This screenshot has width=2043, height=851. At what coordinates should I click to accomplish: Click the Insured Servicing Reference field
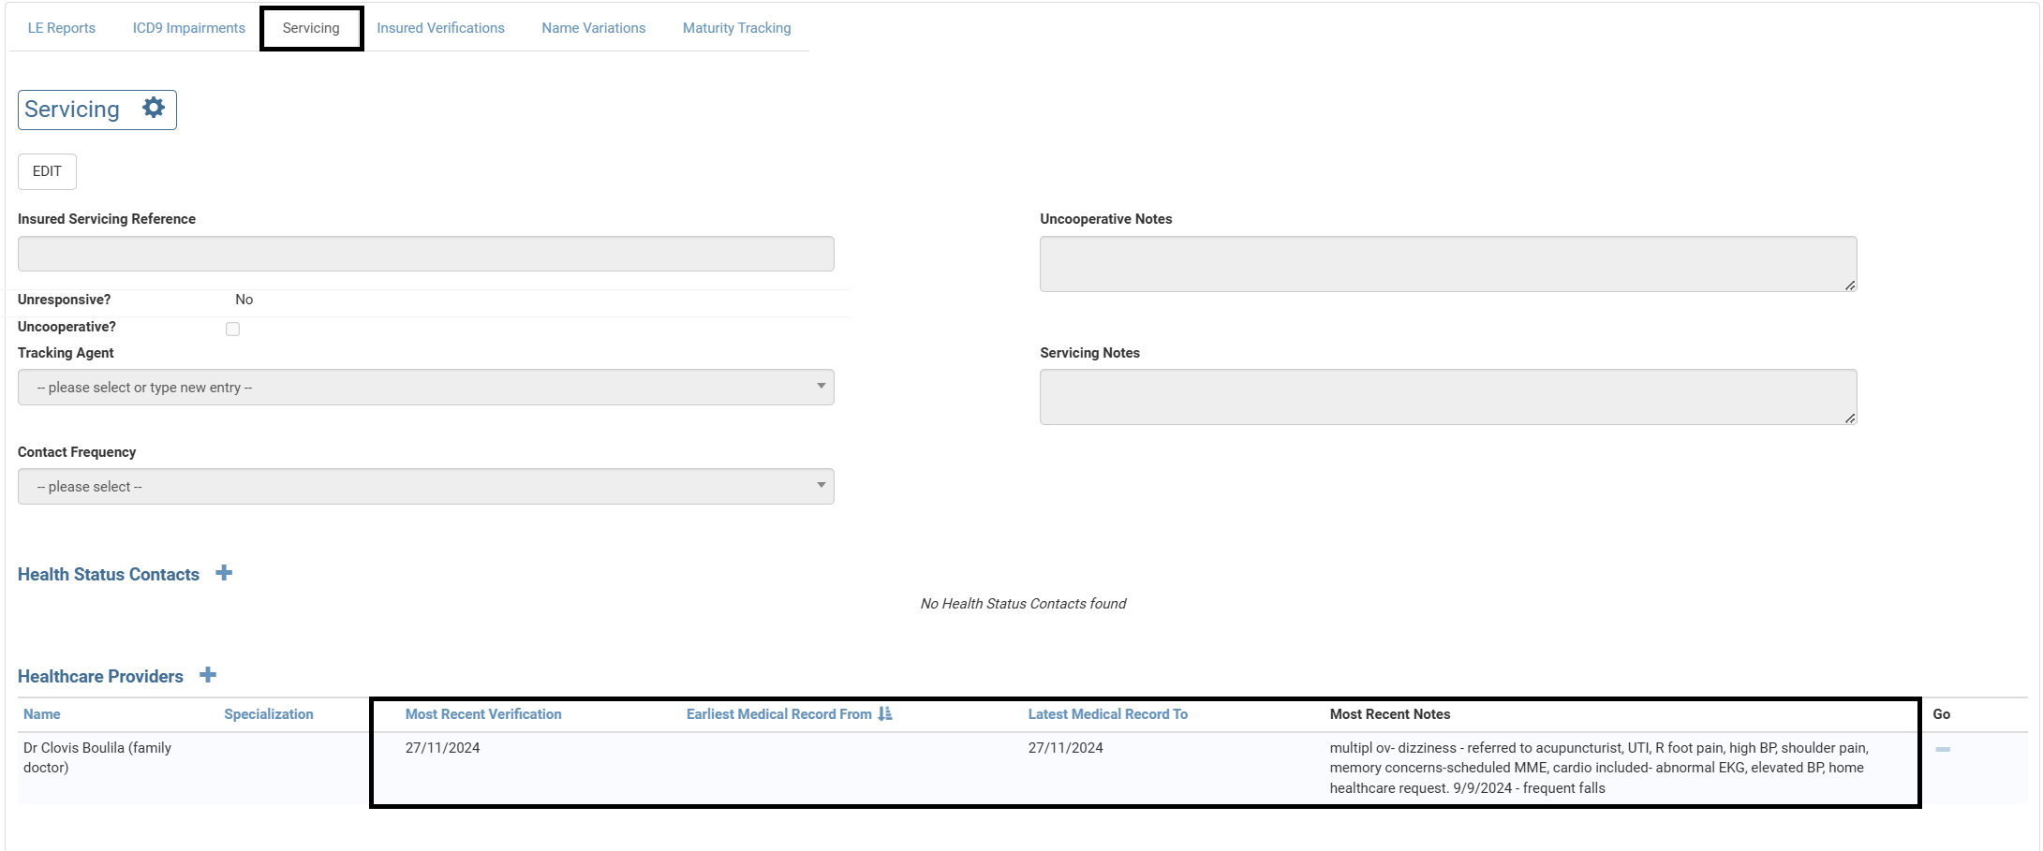click(425, 254)
